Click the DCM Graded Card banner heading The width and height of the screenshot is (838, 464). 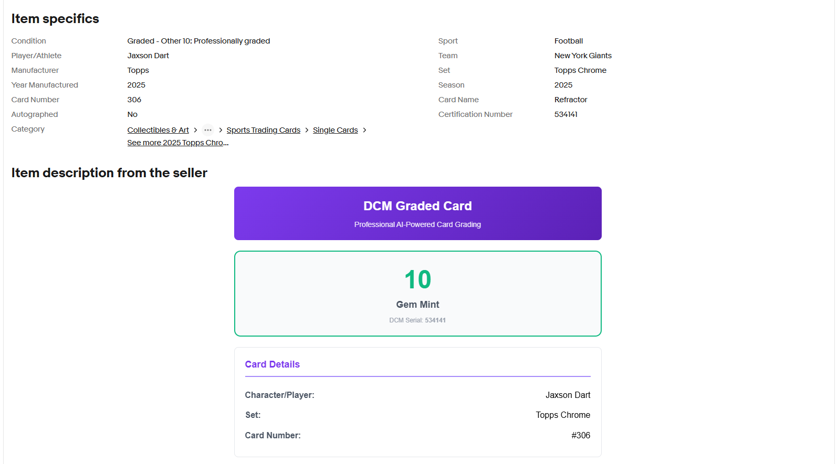(417, 206)
